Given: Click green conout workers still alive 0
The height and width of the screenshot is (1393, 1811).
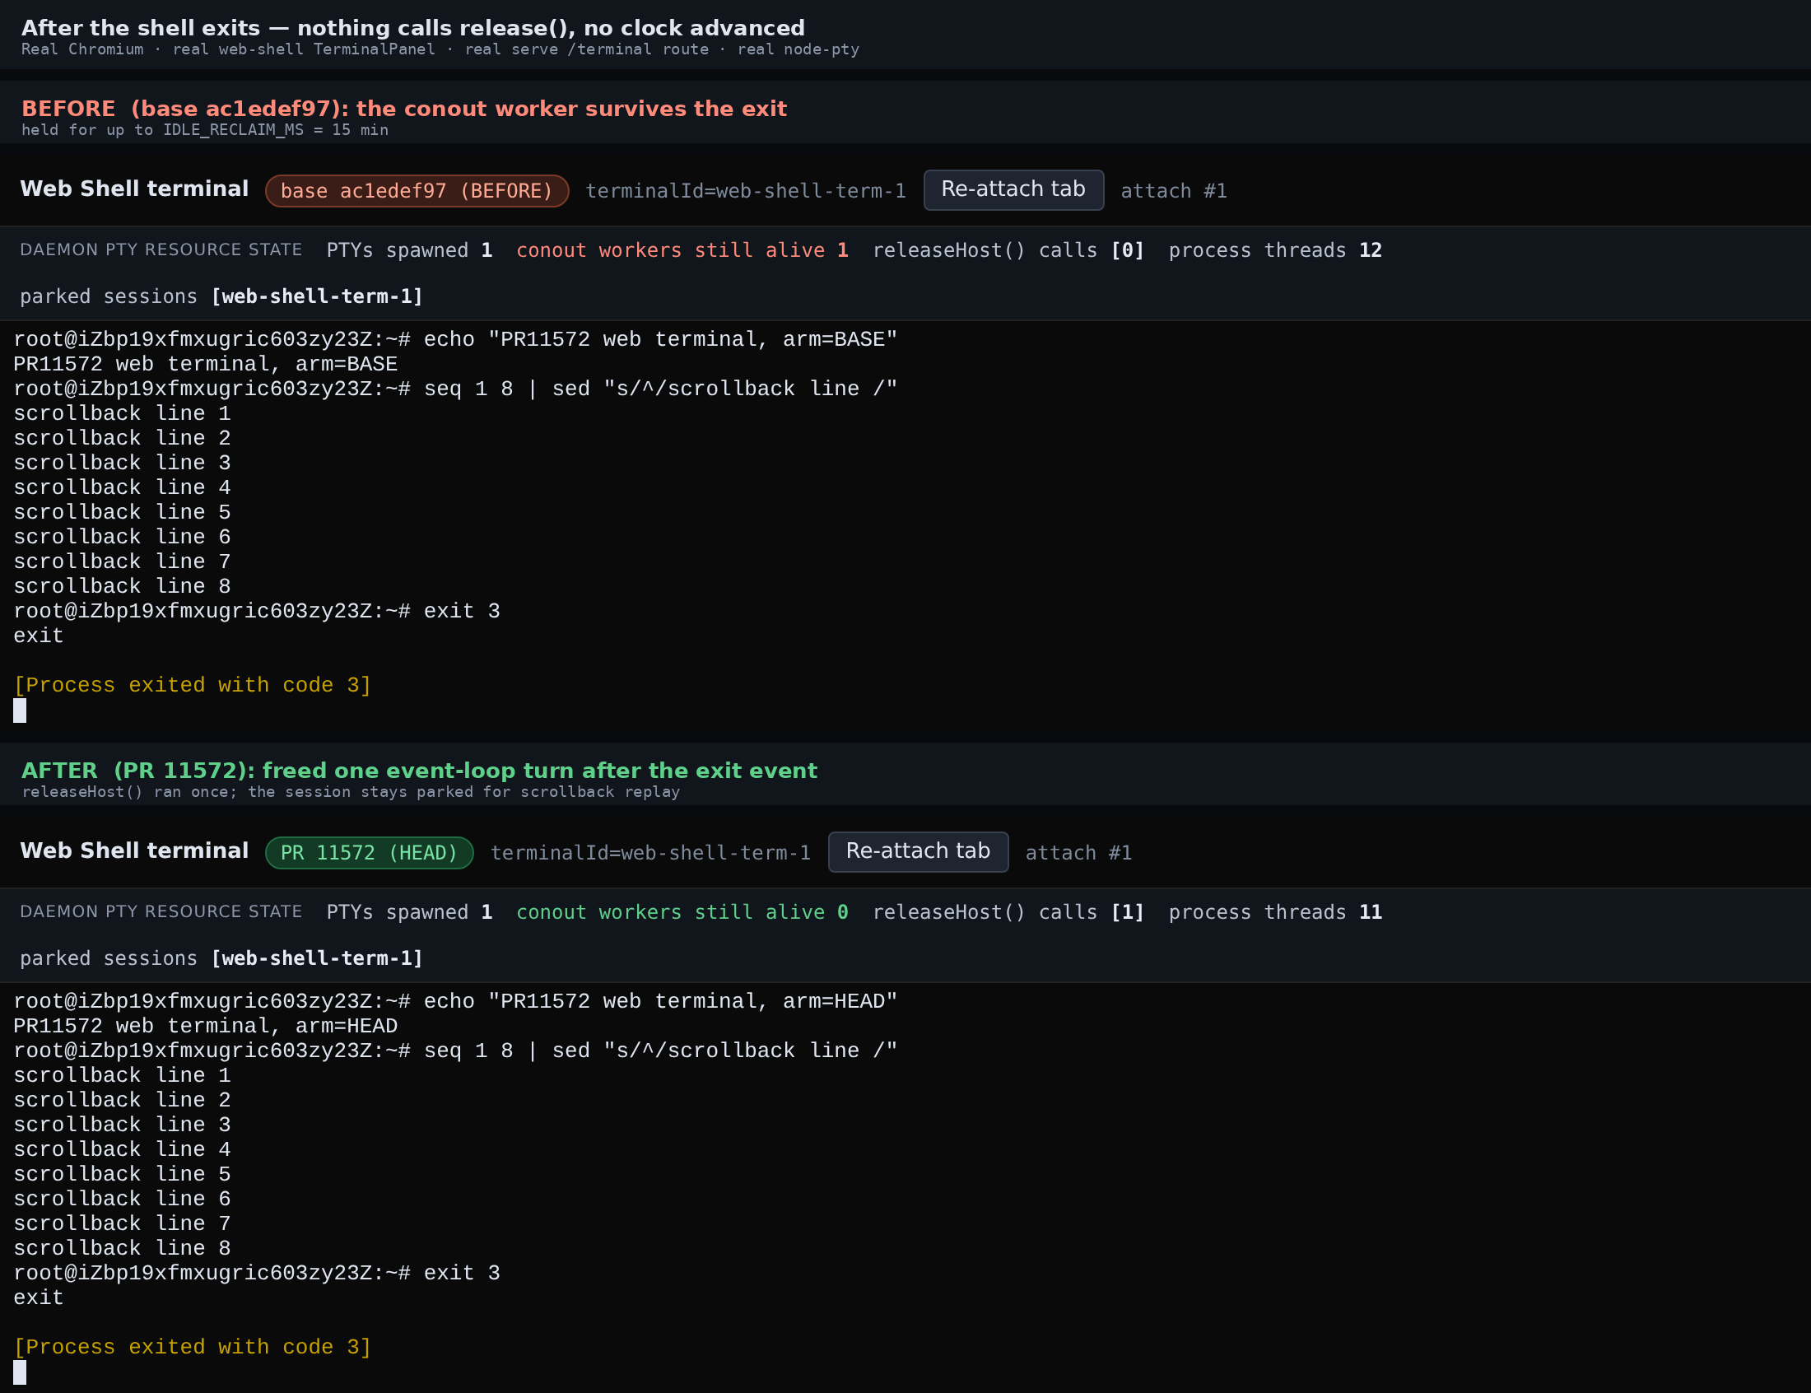Looking at the screenshot, I should point(682,912).
